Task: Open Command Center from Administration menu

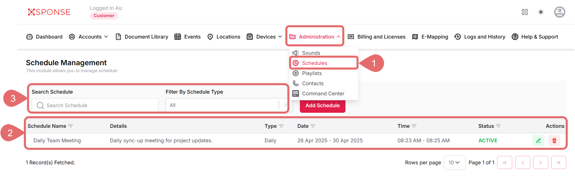Action: pos(323,94)
